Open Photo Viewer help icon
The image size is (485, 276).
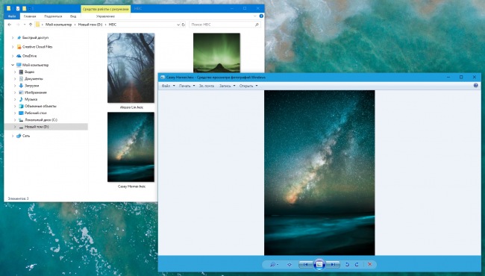click(476, 86)
